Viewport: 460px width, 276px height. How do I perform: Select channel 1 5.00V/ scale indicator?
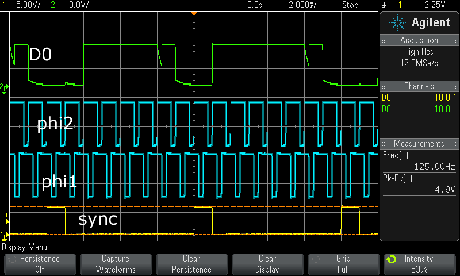(26, 5)
